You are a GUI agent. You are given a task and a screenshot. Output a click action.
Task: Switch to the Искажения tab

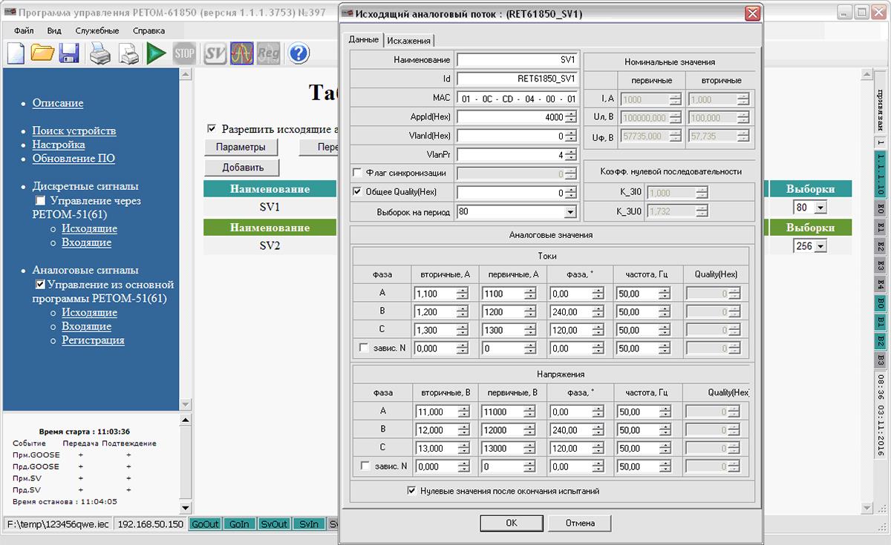pyautogui.click(x=408, y=40)
